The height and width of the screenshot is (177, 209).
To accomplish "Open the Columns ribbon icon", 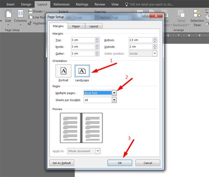I will pos(20,14).
